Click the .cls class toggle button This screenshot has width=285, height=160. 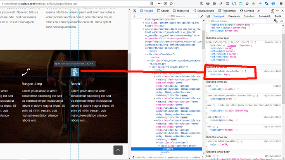[x=281, y=21]
